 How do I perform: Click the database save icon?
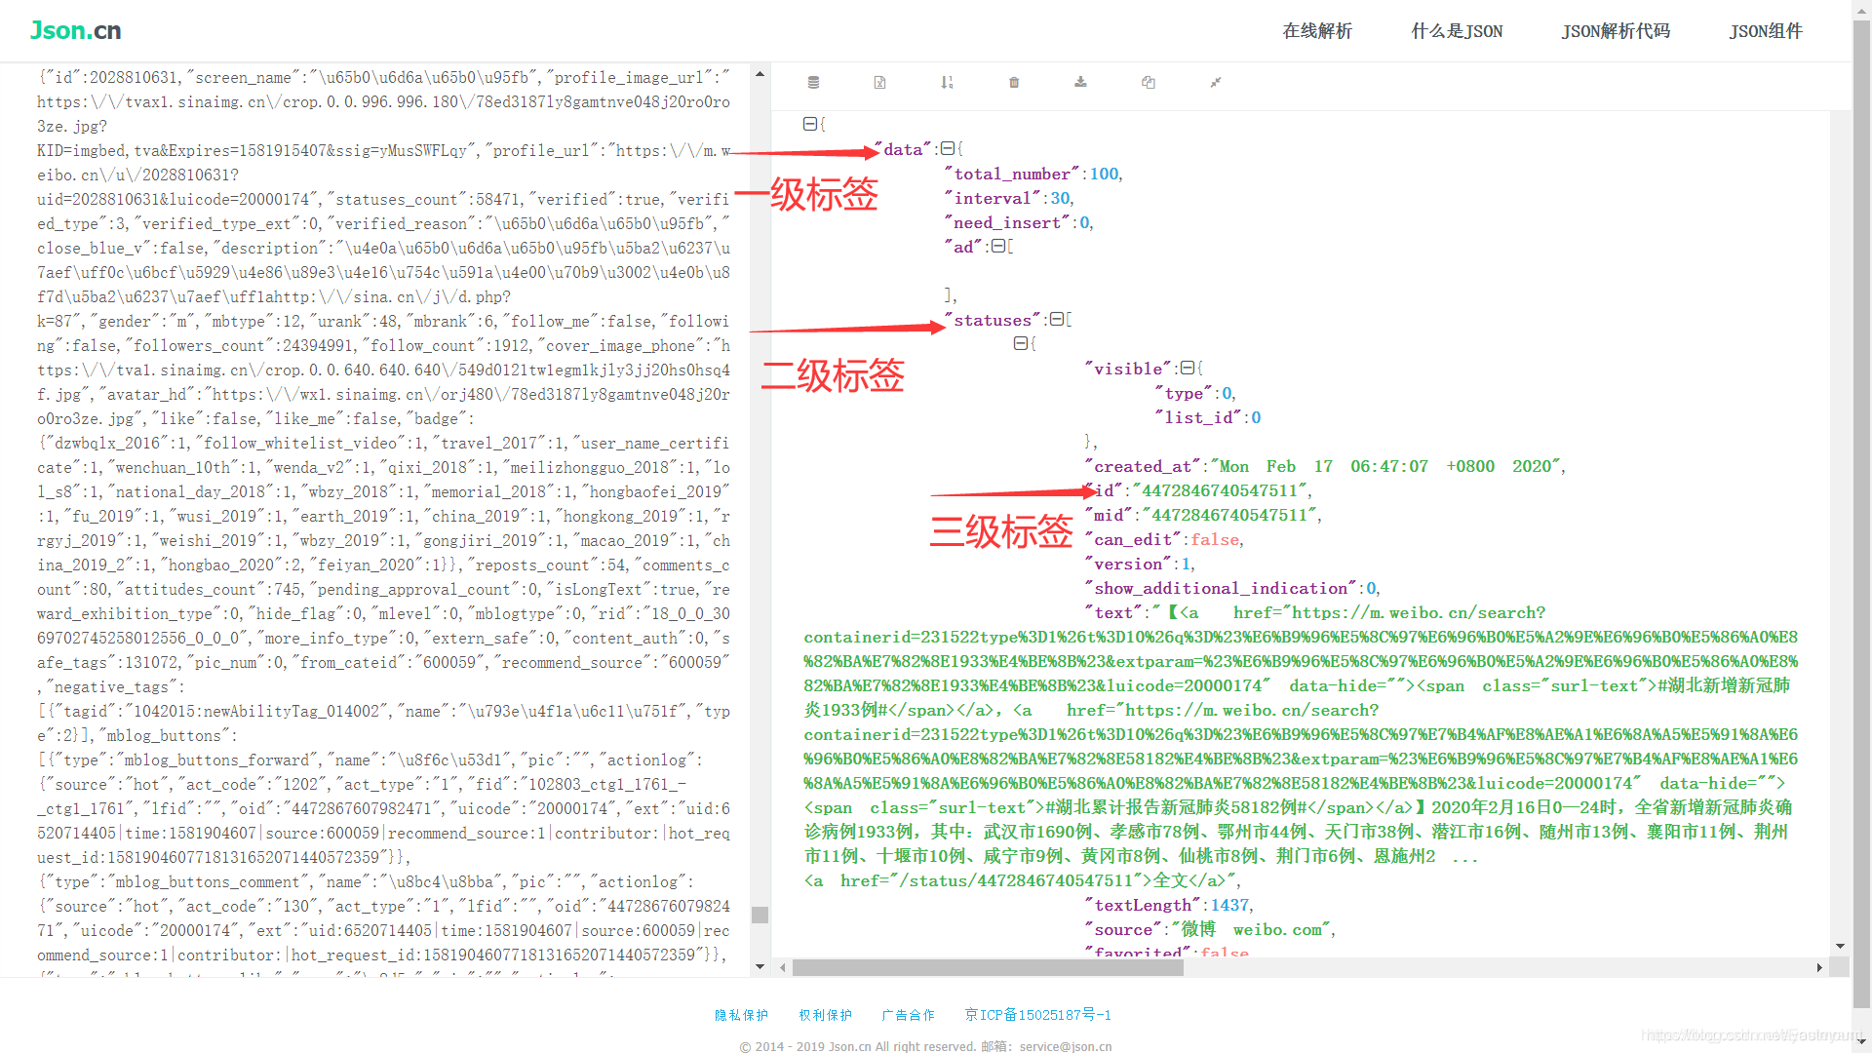(813, 83)
